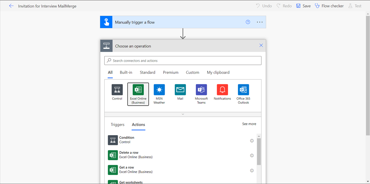This screenshot has height=184, width=370.
Task: Click the Delete a row Excel icon
Action: (113, 155)
